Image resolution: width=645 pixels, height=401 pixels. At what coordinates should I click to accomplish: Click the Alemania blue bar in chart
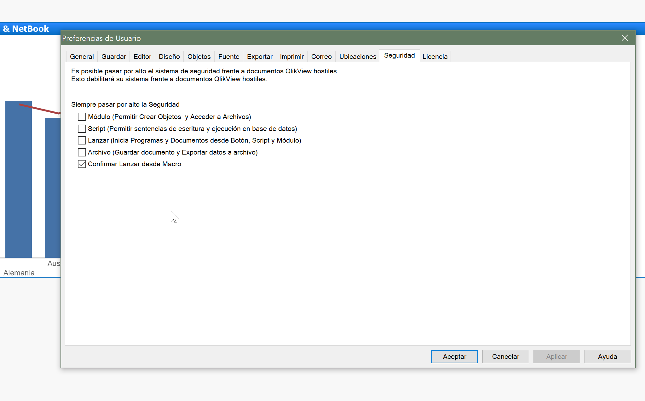[19, 179]
